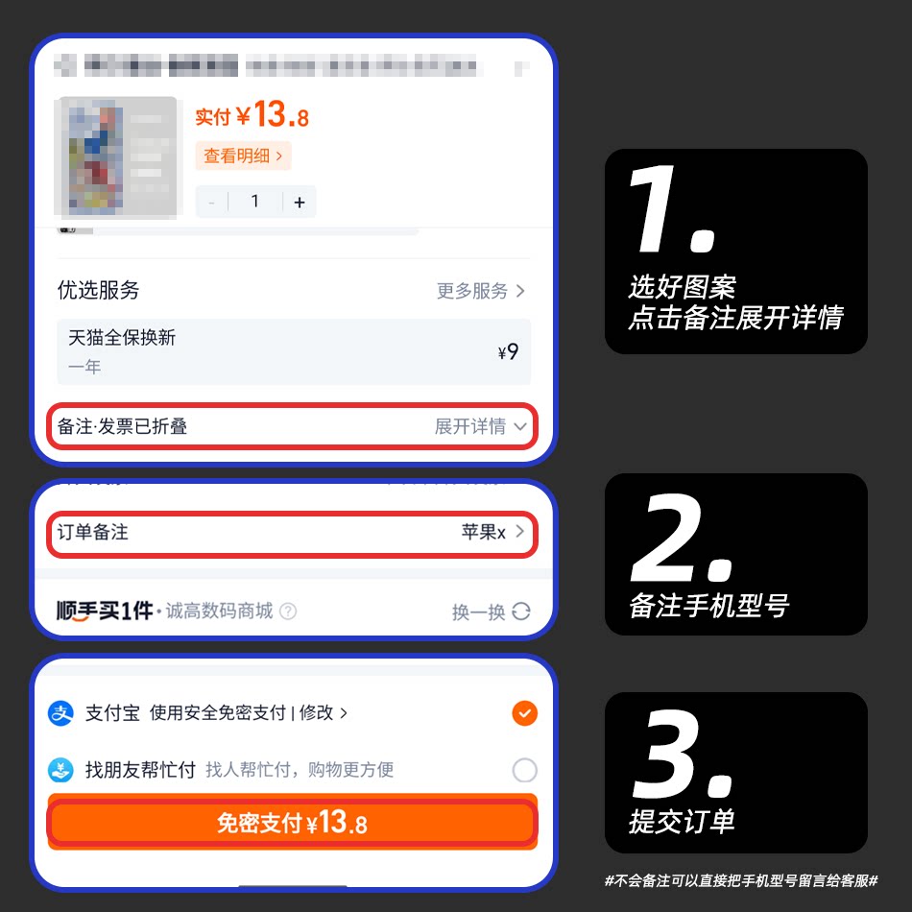
Task: Click 换一换 to swap recommendations
Action: coord(479,612)
